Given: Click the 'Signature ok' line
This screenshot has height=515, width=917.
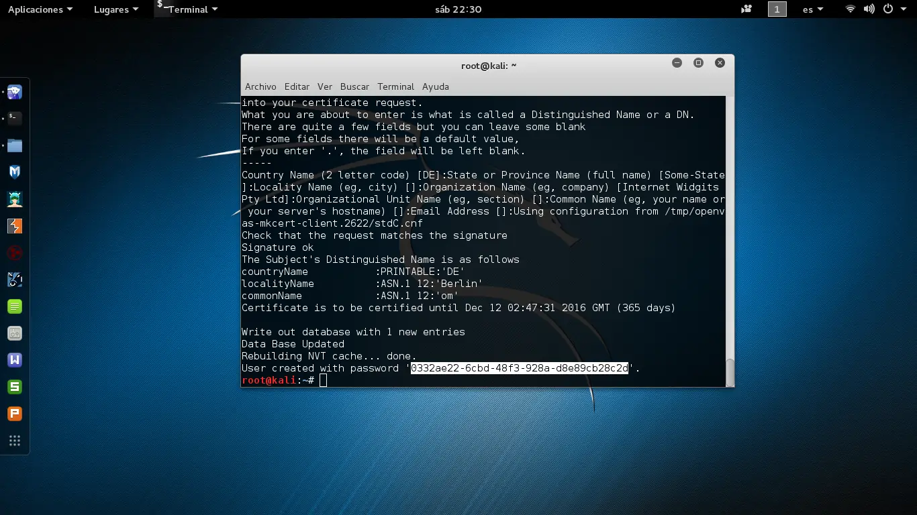Looking at the screenshot, I should (278, 247).
